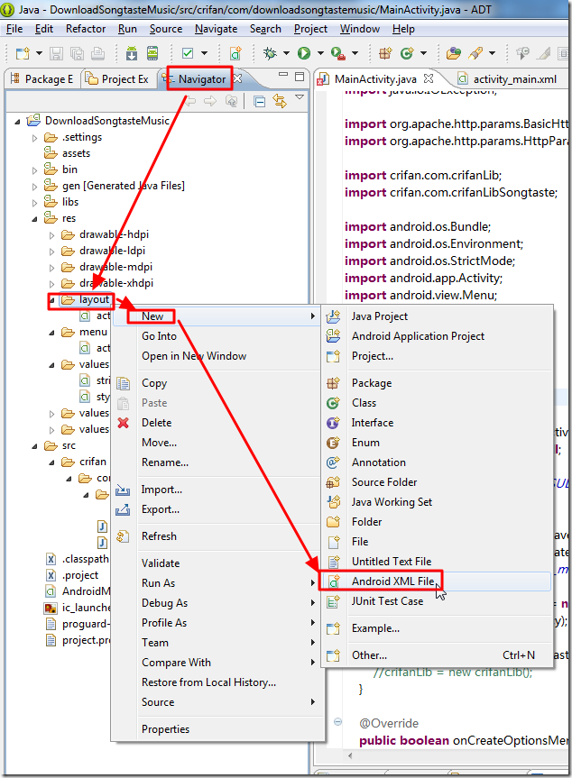Choose Android XML File from New submenu
The height and width of the screenshot is (778, 572).
coord(436,581)
